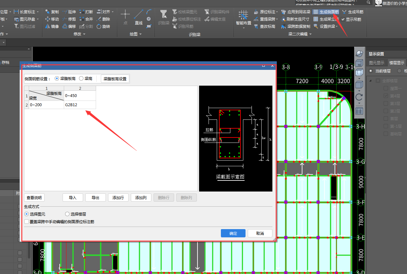Click 生成侧面筋 in ribbon
This screenshot has height=274, width=407.
326,12
